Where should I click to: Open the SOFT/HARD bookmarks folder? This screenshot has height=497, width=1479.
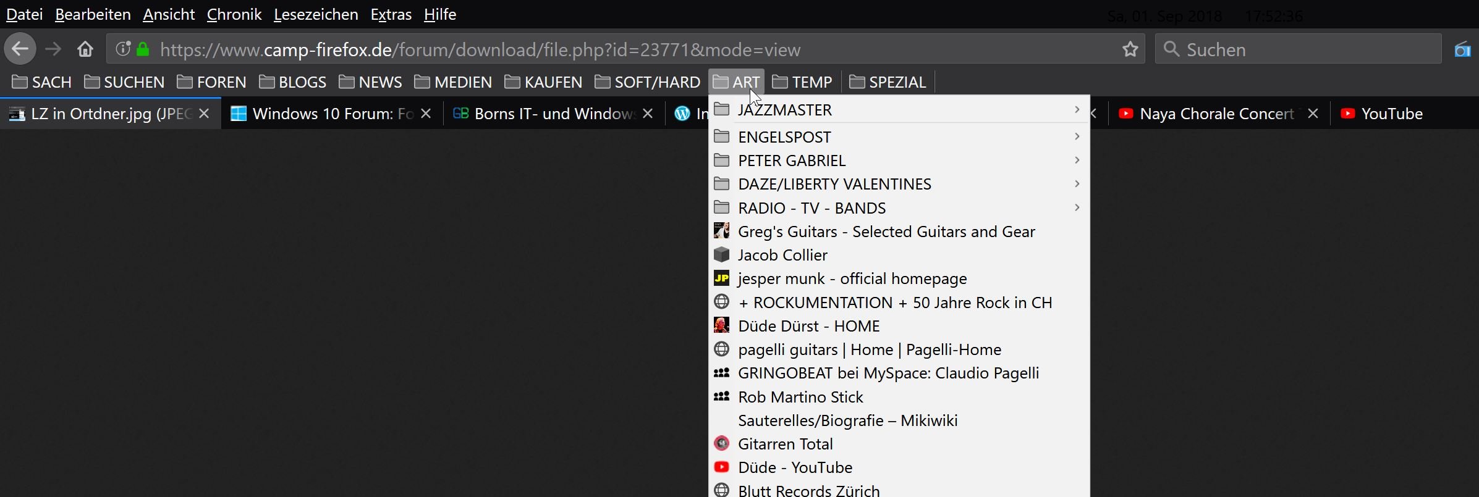648,82
